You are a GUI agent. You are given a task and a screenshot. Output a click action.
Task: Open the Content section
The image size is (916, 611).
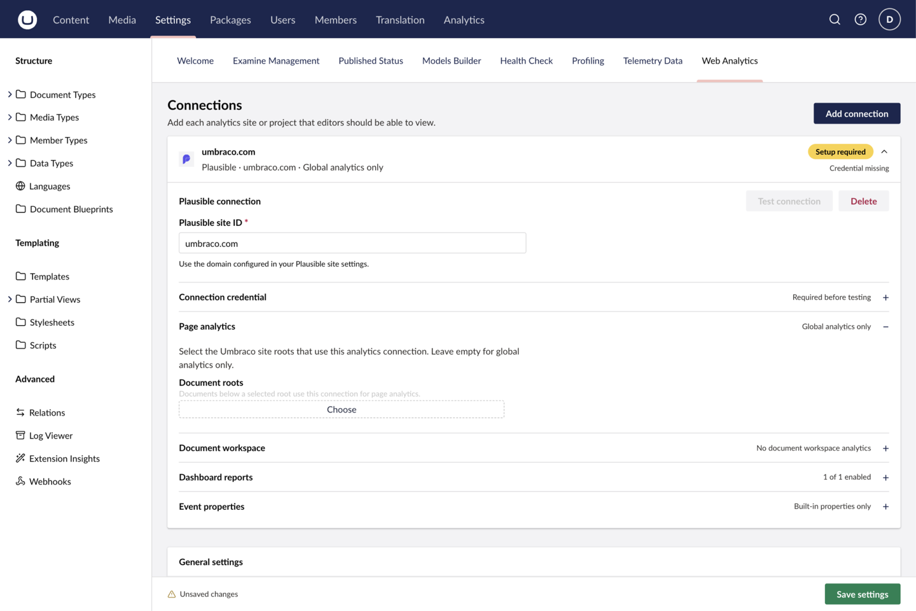click(71, 20)
